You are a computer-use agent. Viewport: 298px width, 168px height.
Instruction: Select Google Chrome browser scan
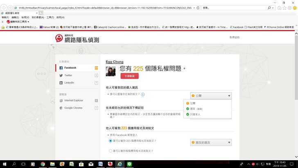tap(73, 108)
